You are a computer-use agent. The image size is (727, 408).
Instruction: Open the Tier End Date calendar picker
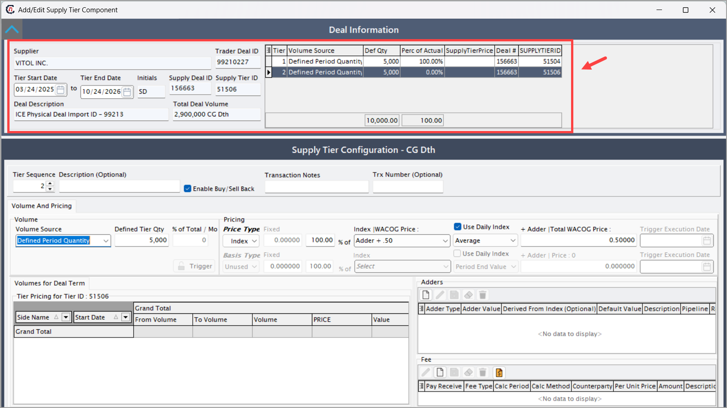coord(127,92)
